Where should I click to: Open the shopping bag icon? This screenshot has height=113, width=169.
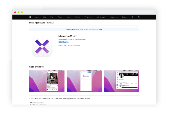point(139,17)
